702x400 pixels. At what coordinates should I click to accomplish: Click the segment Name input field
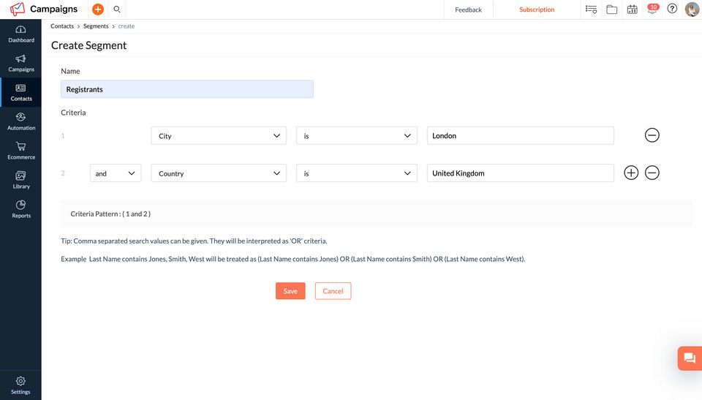(x=187, y=89)
